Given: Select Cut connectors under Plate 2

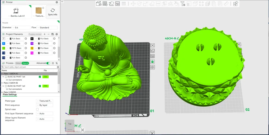Looking at the screenshot, I should tap(15, 89).
